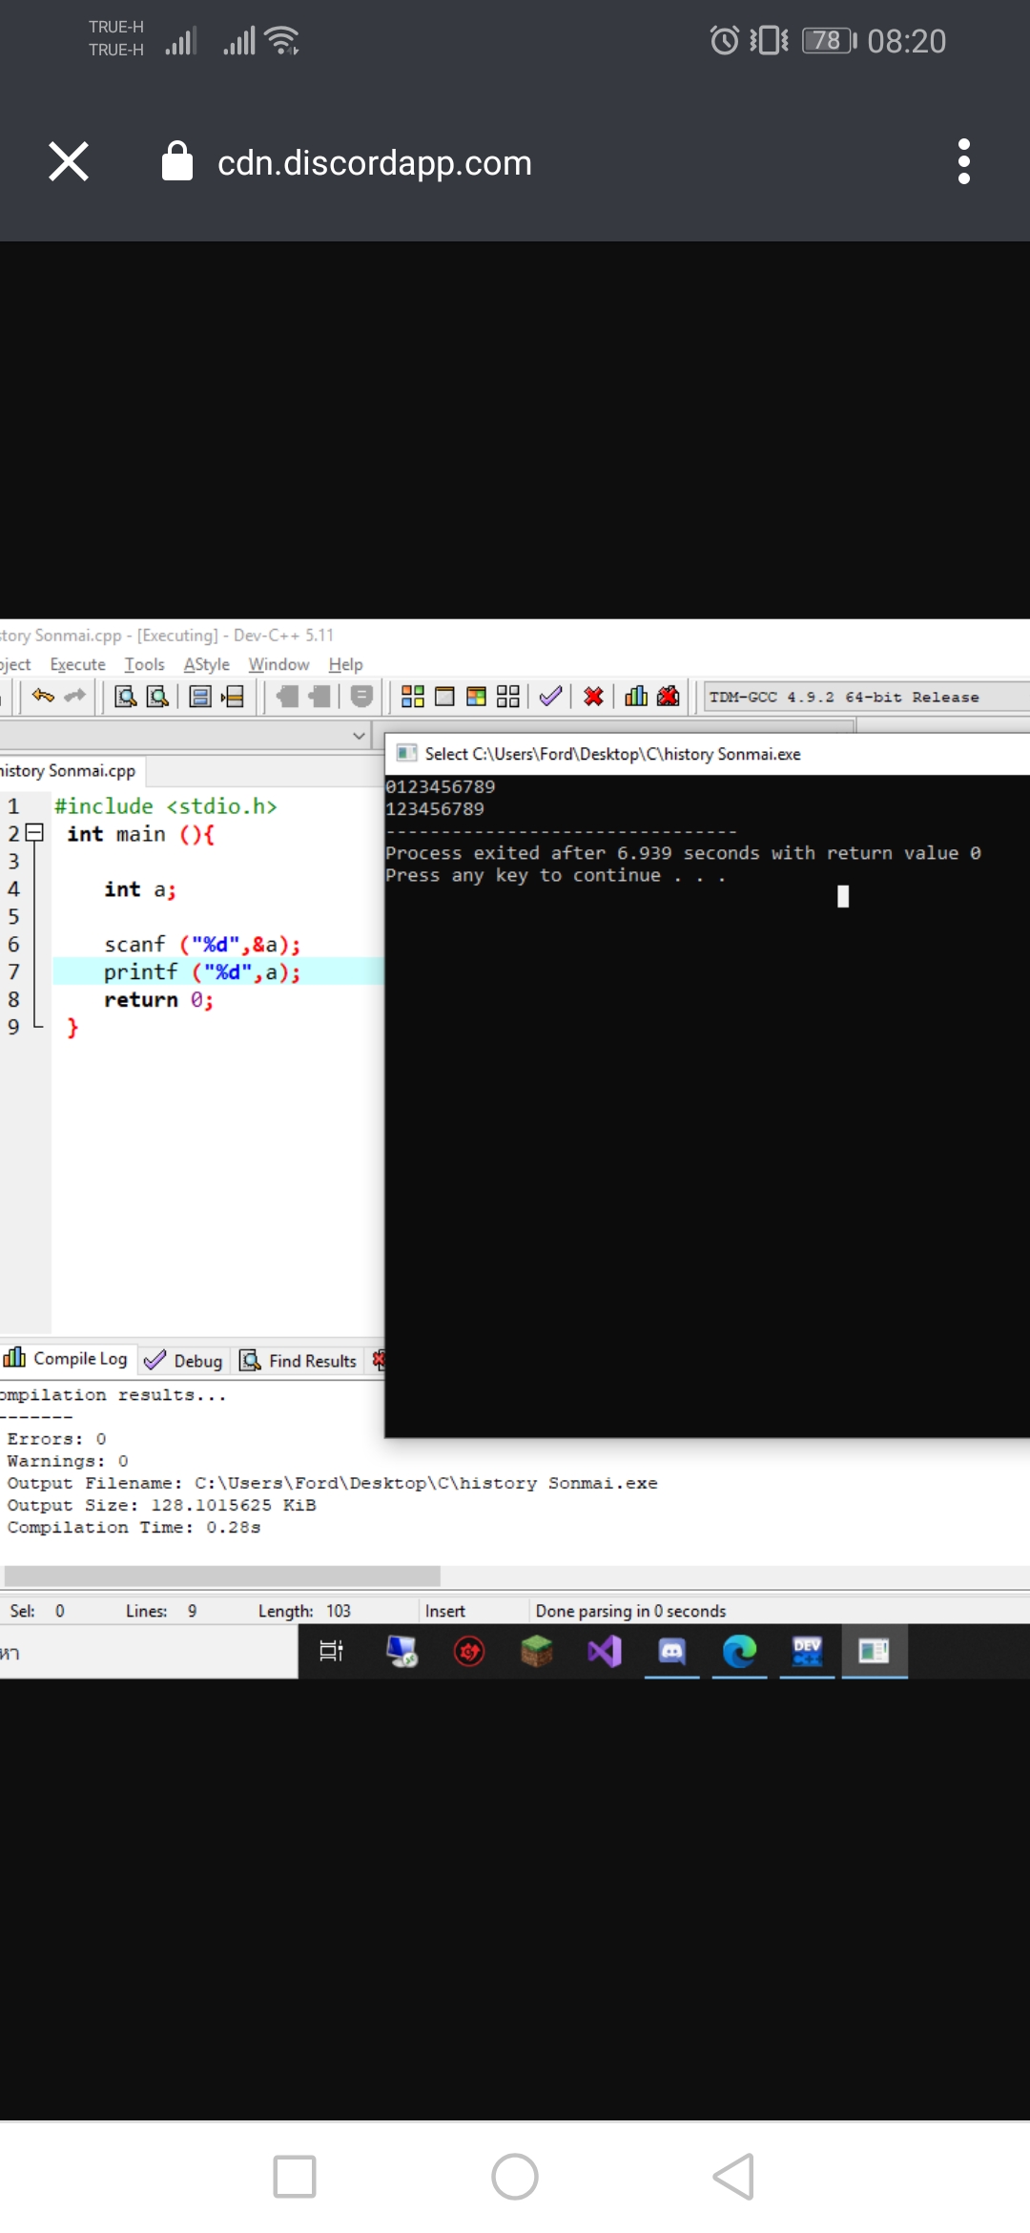The width and height of the screenshot is (1030, 2233).
Task: Switch to the Debug tab
Action: [x=184, y=1361]
